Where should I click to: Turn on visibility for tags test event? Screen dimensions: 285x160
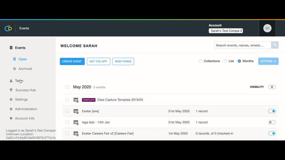click(x=272, y=122)
